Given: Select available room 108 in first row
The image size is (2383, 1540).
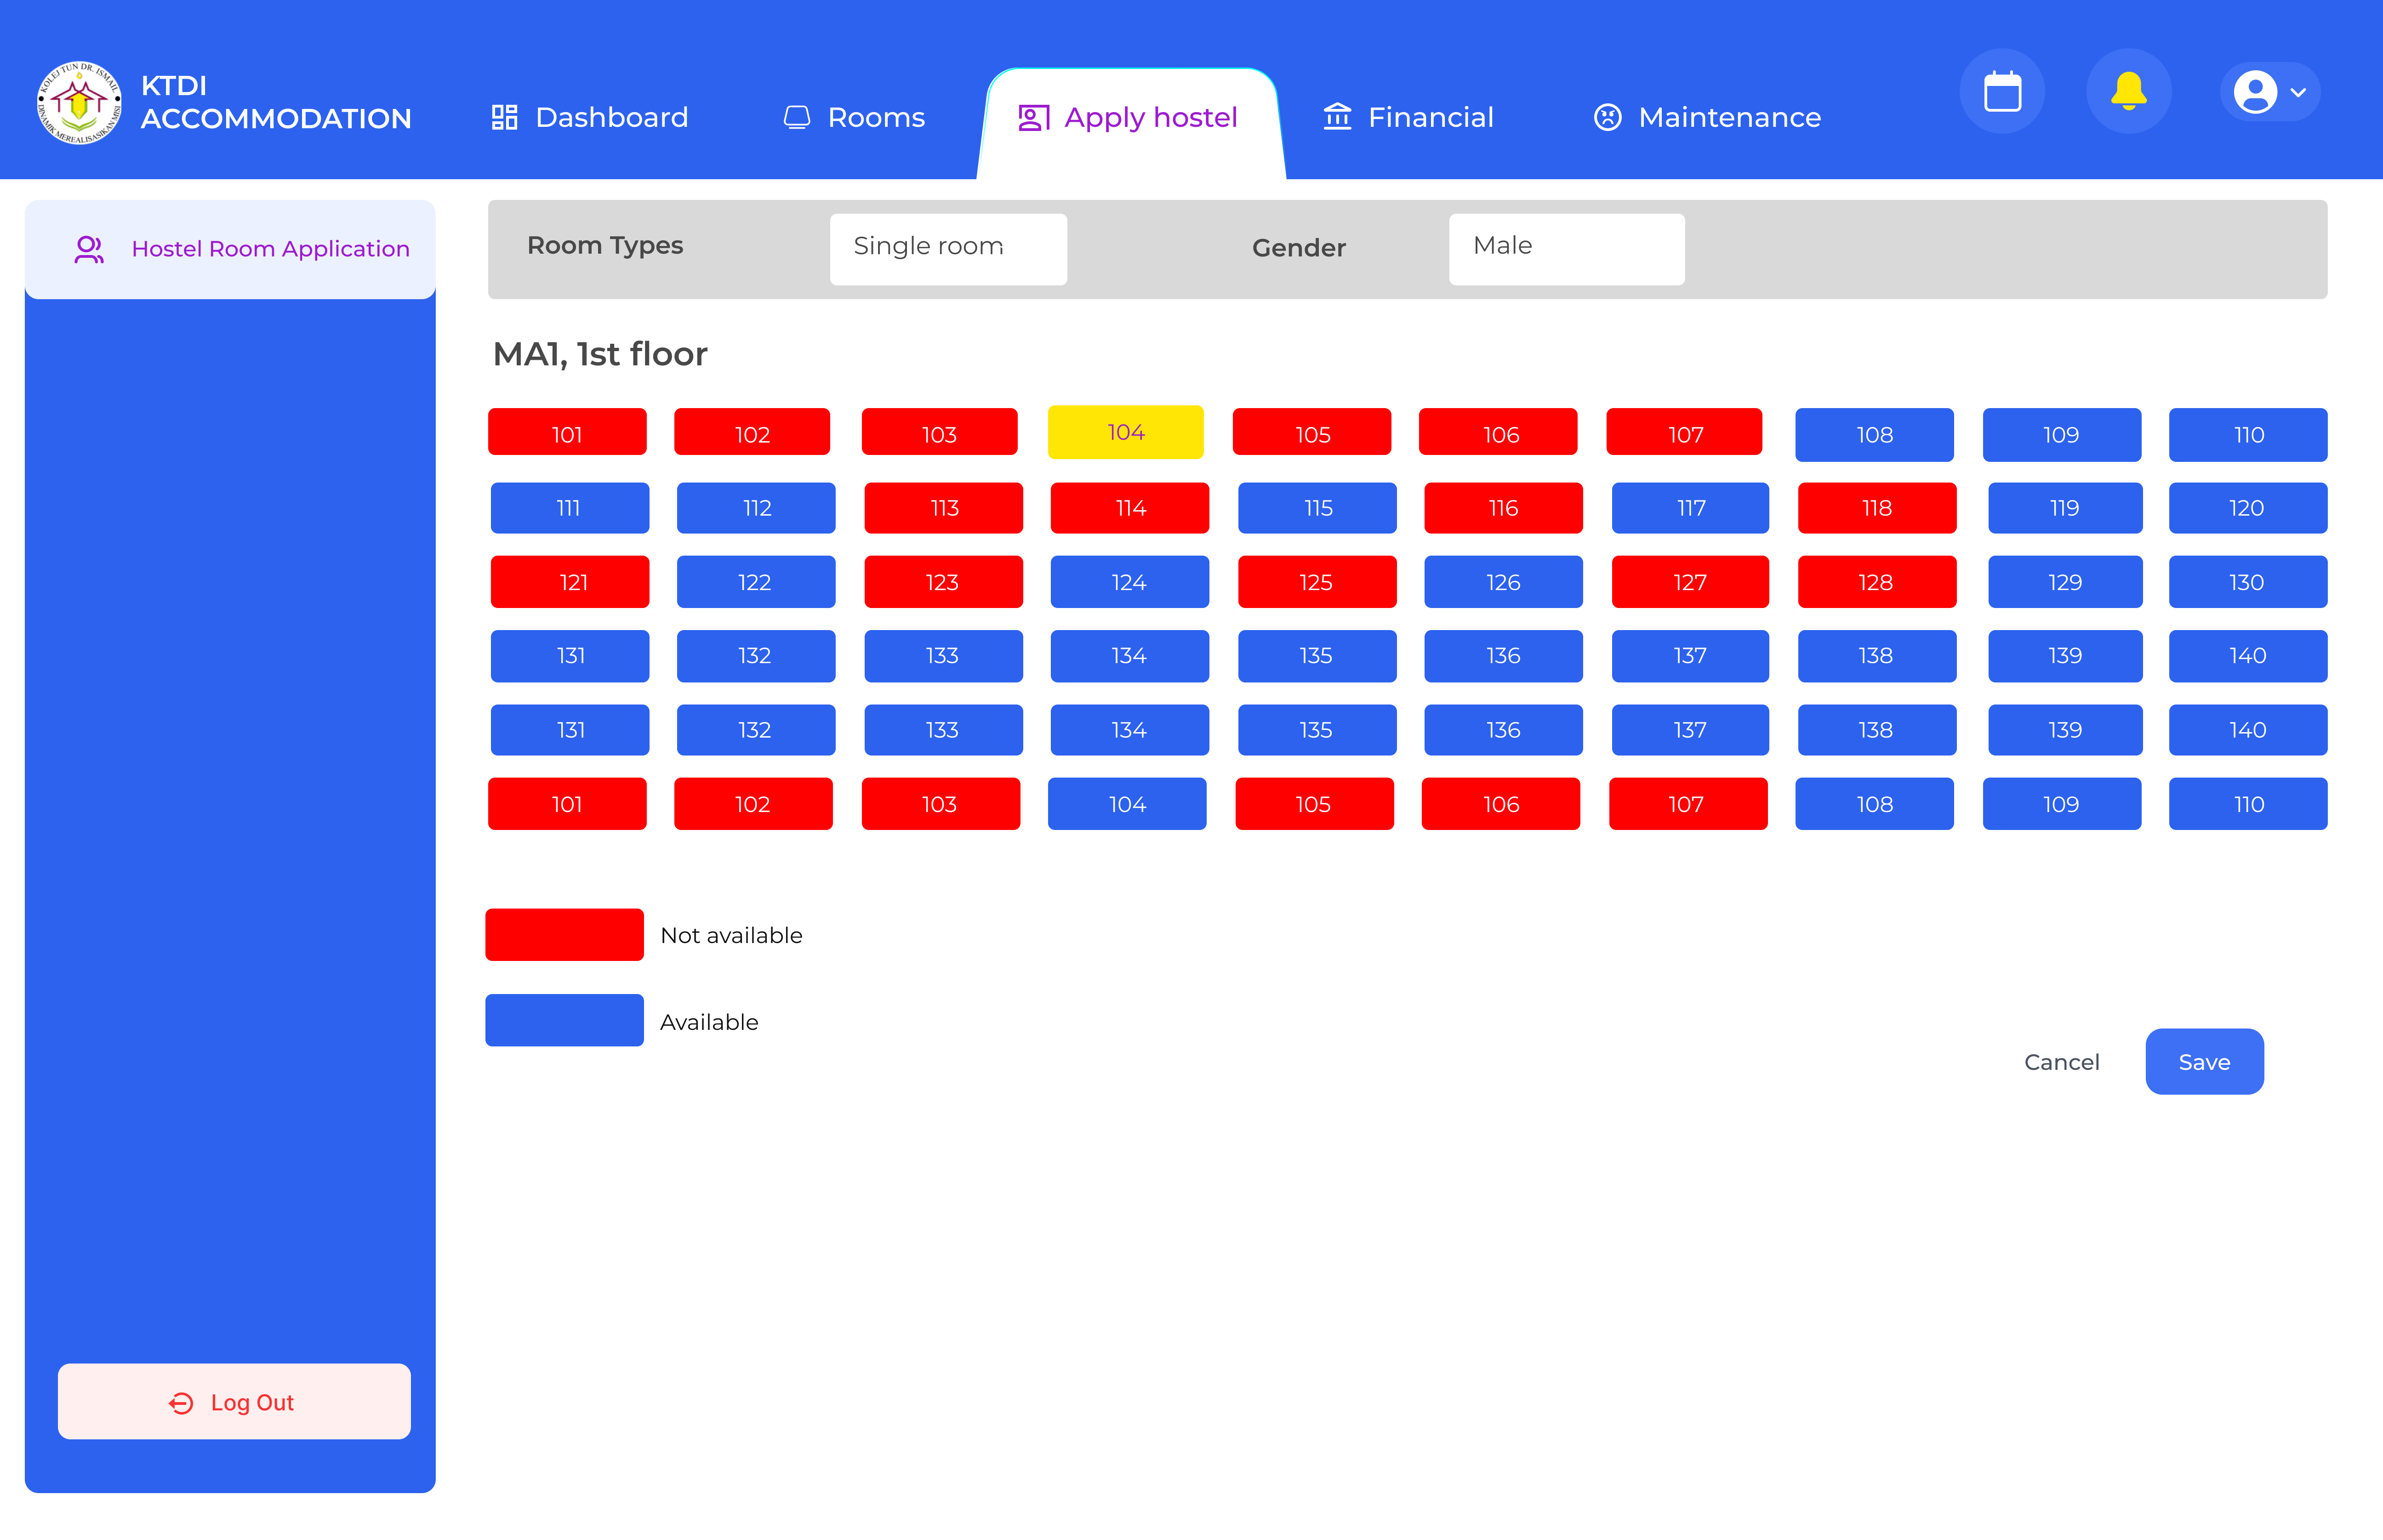Looking at the screenshot, I should 1874,434.
